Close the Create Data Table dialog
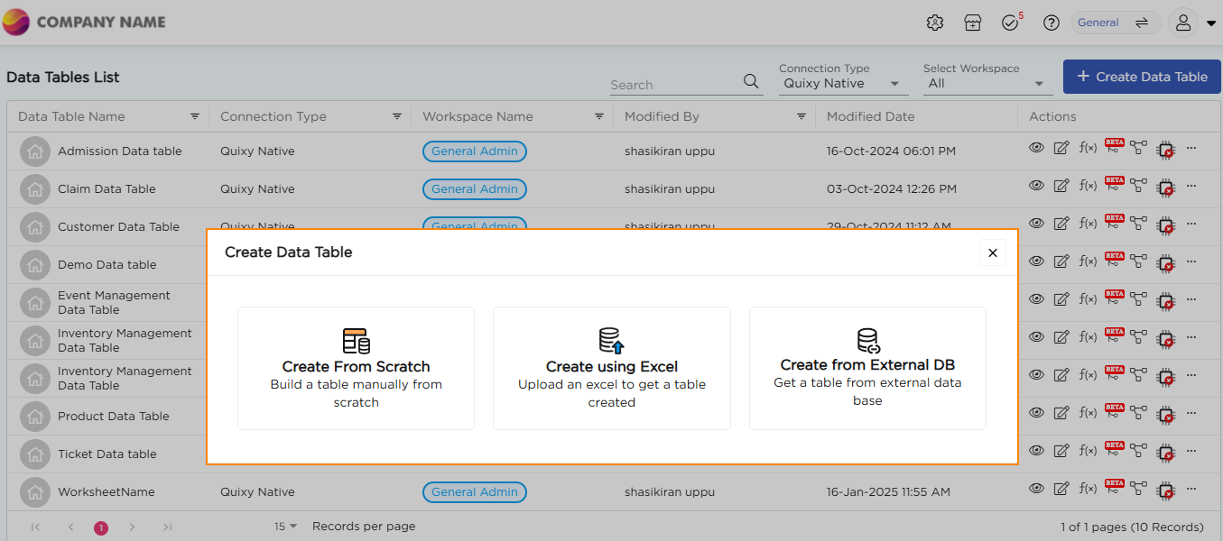Viewport: 1223px width, 541px height. (992, 253)
